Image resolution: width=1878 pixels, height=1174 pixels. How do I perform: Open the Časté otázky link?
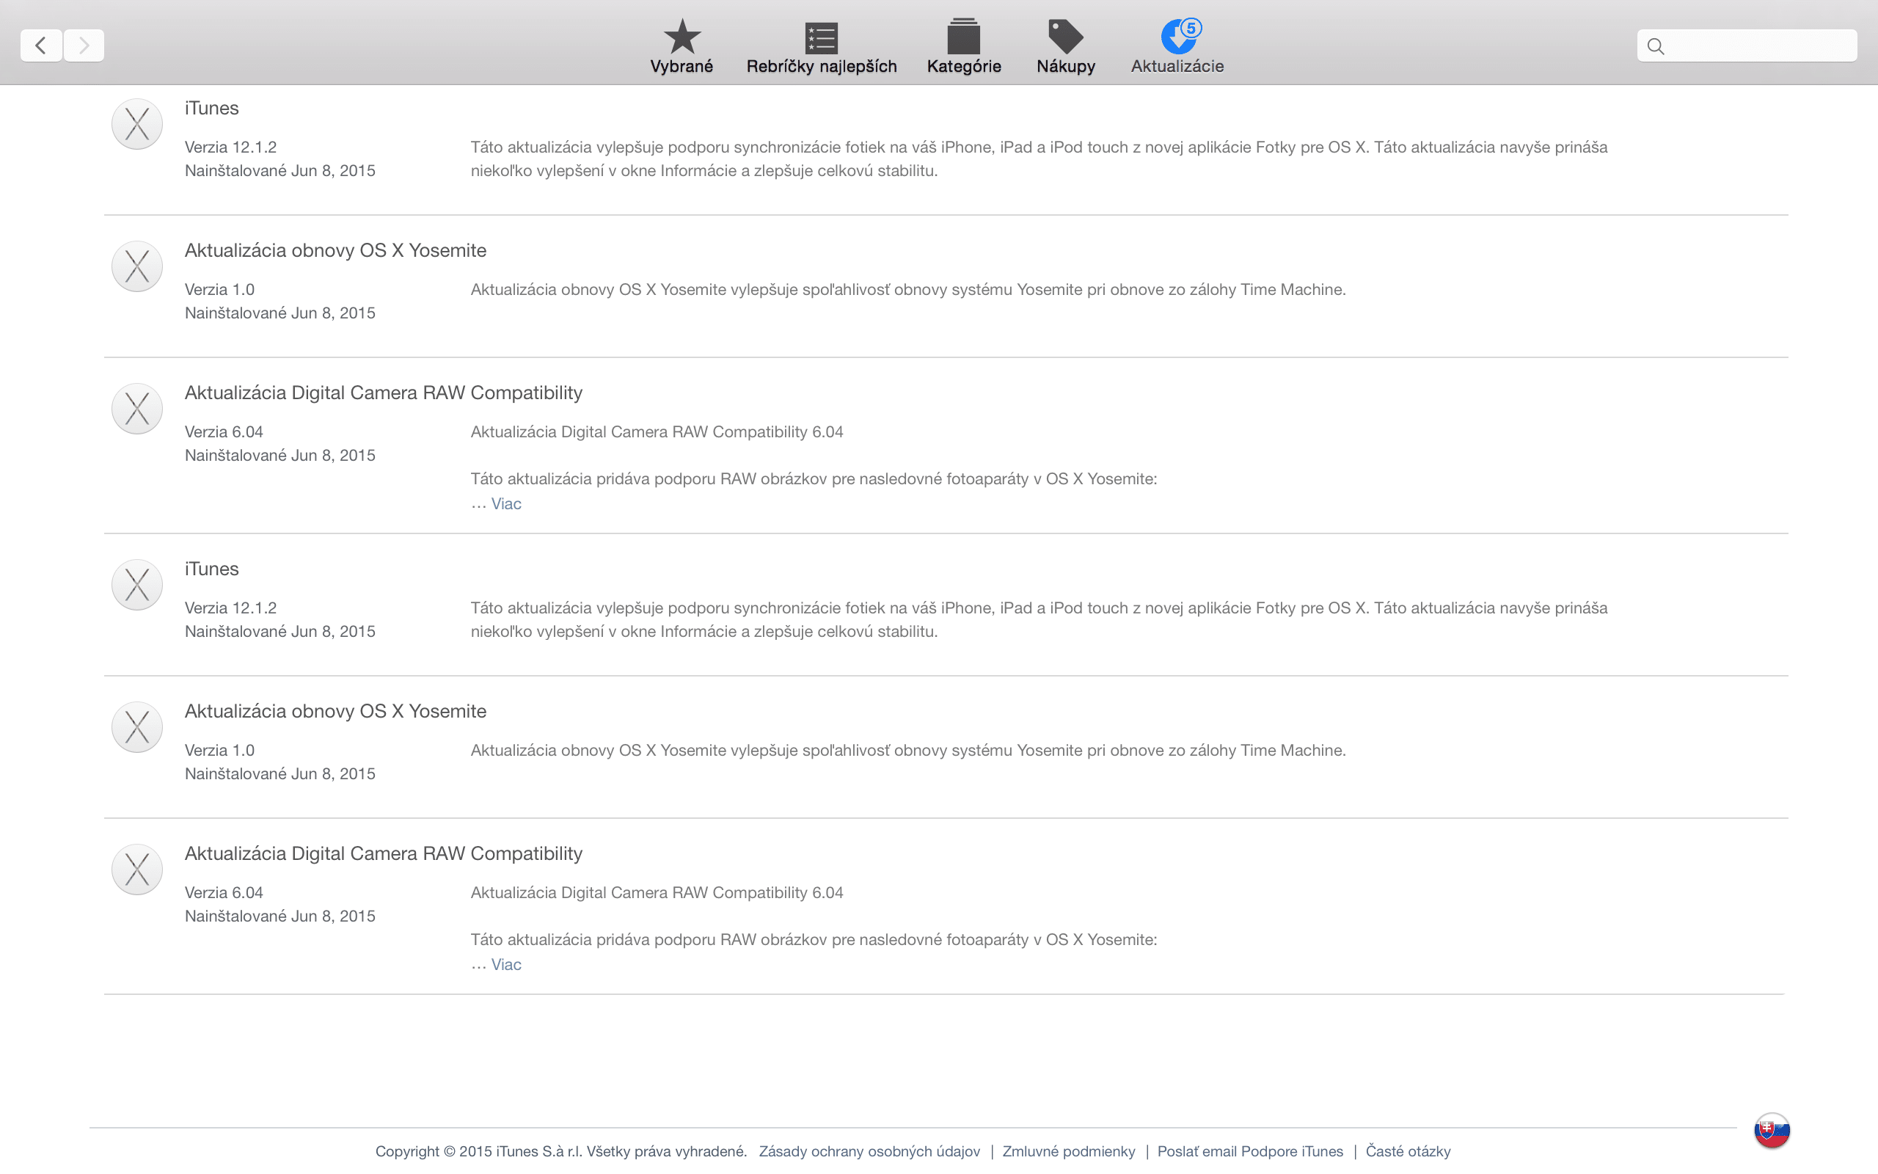click(1408, 1151)
